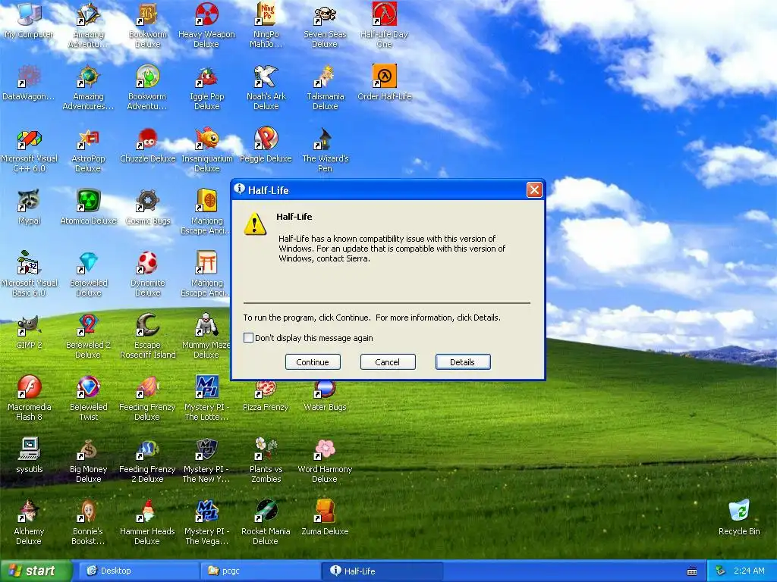Select the Feeding Frenzy 2 Deluxe icon
The width and height of the screenshot is (777, 582).
point(147,460)
